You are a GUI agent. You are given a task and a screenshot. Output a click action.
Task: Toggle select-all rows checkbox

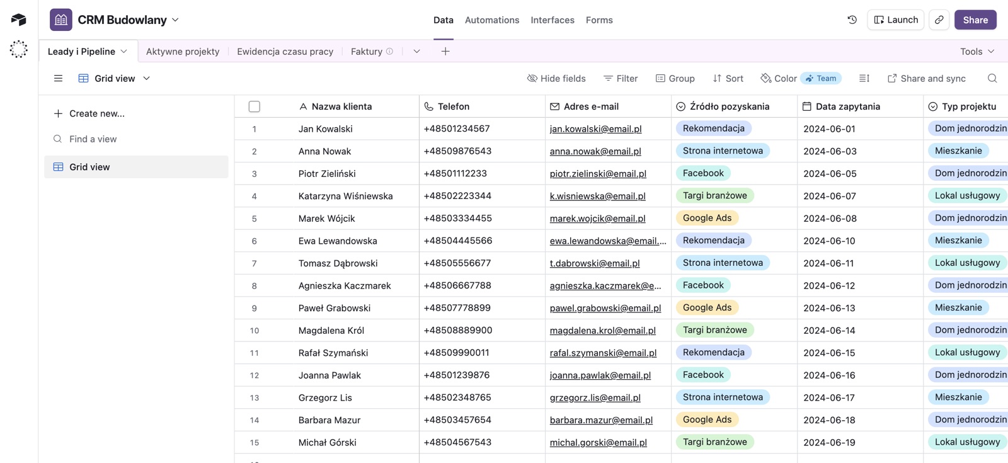click(255, 106)
